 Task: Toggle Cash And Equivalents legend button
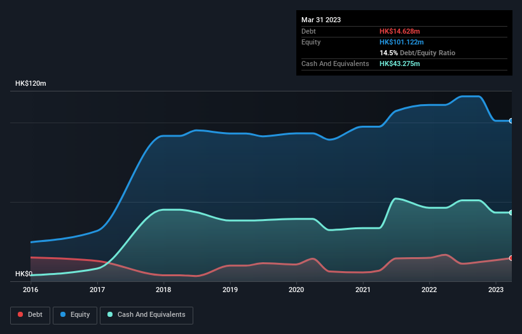coord(146,315)
